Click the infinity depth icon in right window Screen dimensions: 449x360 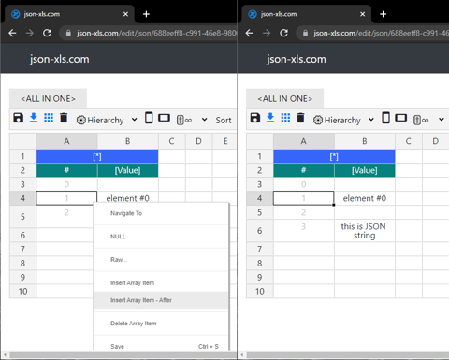pos(421,120)
